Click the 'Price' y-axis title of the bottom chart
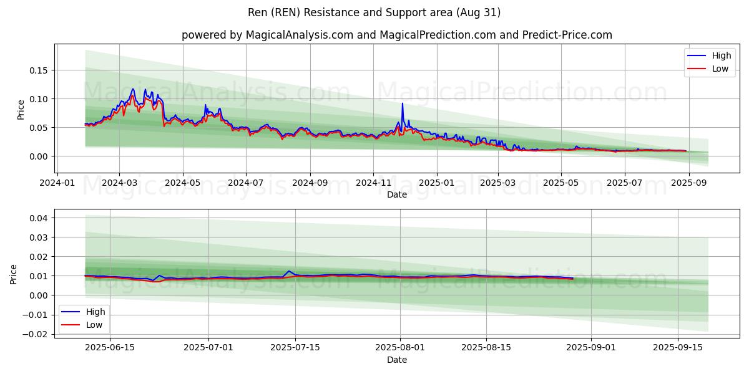749x374 pixels. pos(14,274)
